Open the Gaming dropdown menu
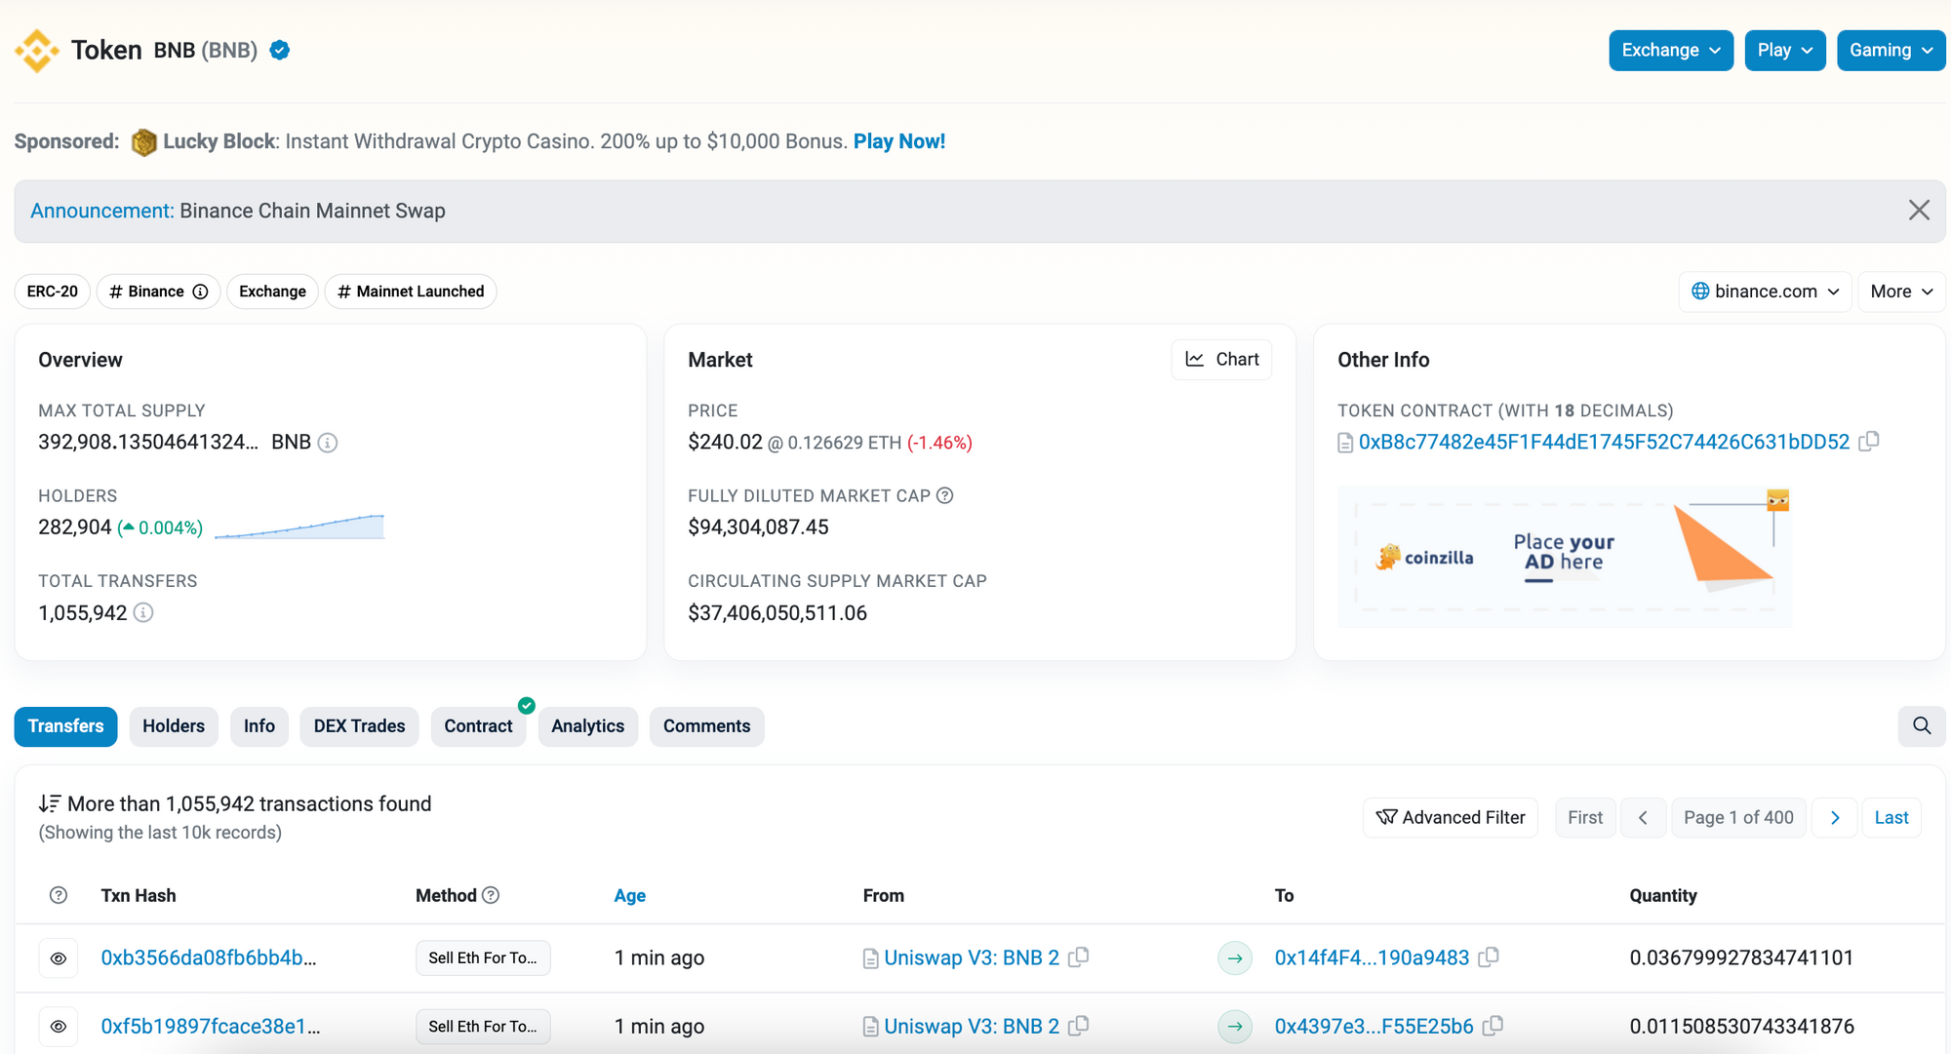 1891,51
